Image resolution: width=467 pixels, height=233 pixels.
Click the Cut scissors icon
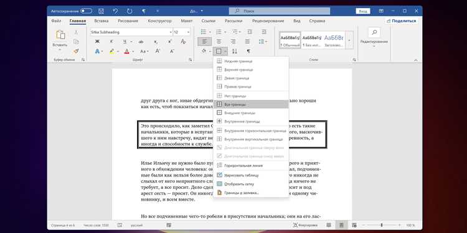(x=76, y=32)
